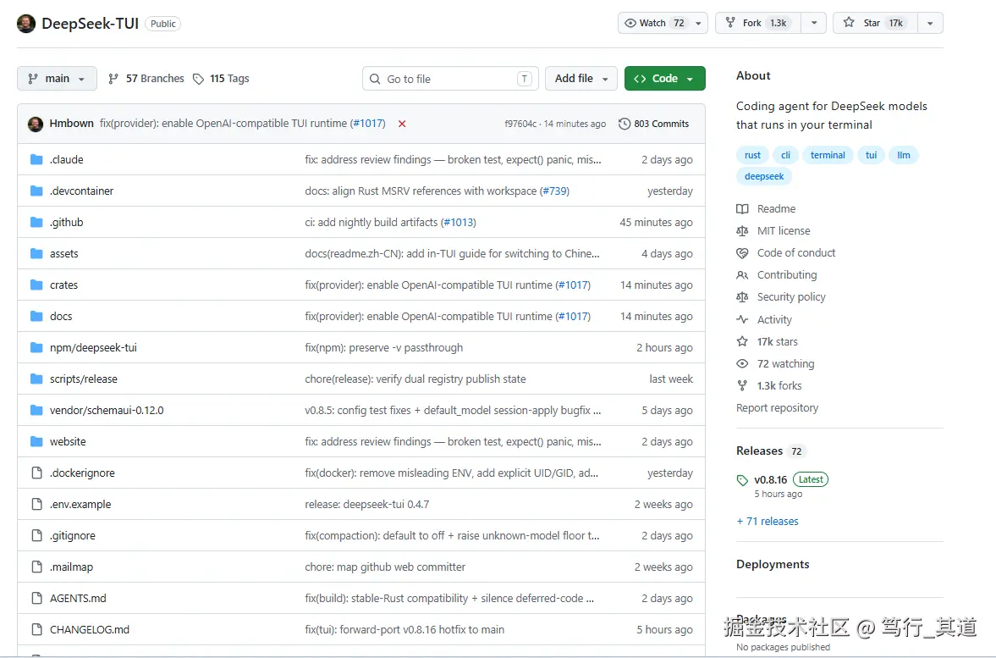The image size is (996, 658).
Task: Open the main branch selector dropdown
Action: (58, 78)
